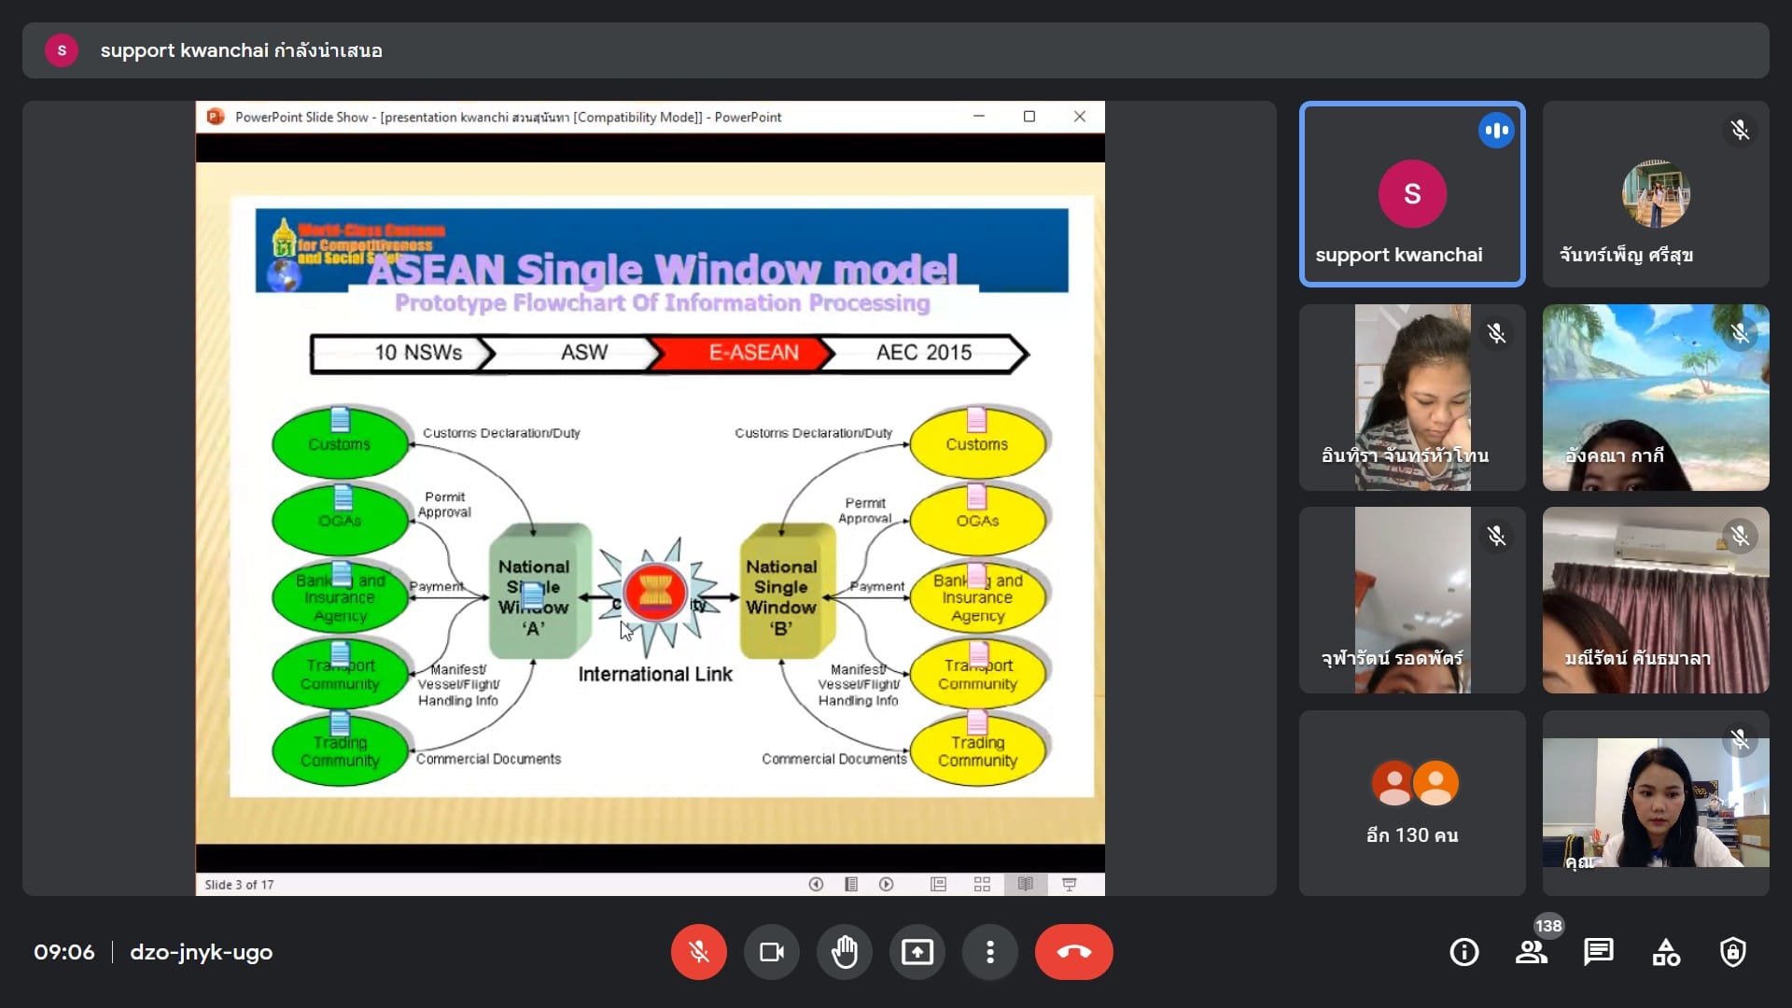Screen dimensions: 1792x1008
Task: Toggle the camera on or off
Action: pos(771,952)
